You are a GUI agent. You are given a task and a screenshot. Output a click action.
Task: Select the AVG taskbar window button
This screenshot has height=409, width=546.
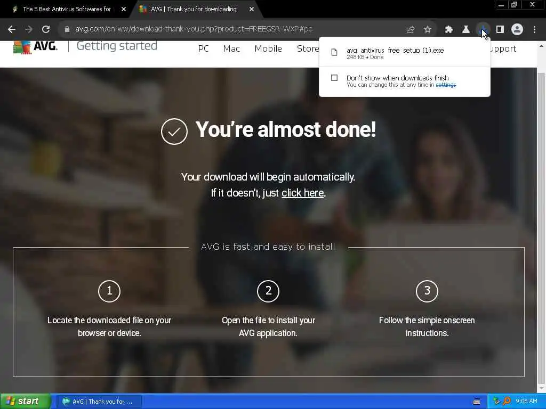click(99, 402)
